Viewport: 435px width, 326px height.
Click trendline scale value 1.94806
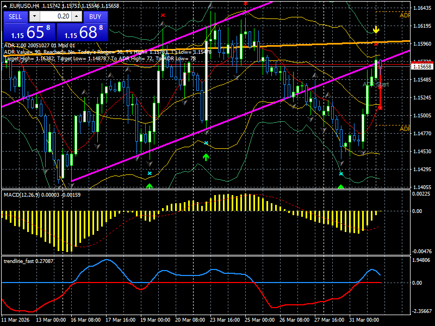[421, 260]
